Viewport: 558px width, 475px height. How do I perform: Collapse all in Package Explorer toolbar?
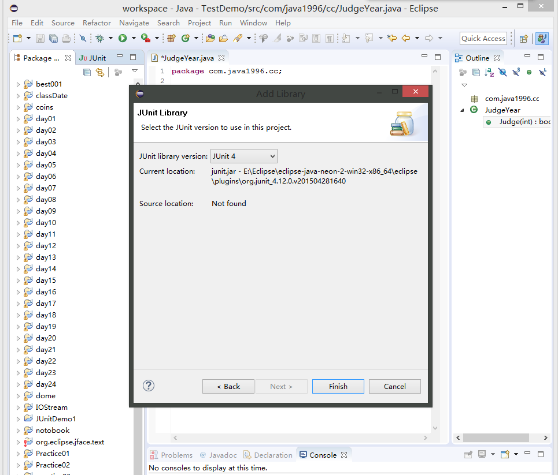[87, 72]
